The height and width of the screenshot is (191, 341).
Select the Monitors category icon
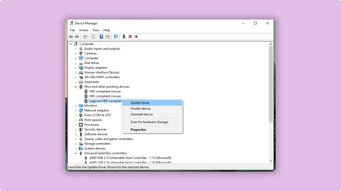[x=81, y=106]
